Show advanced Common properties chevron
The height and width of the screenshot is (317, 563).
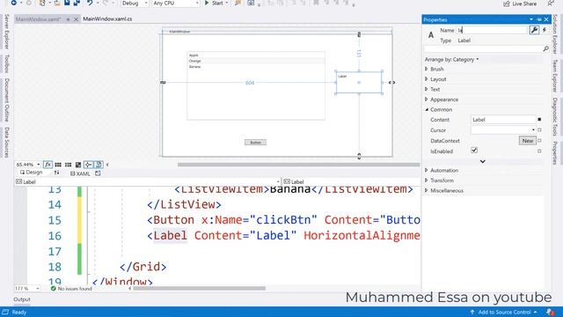483,162
